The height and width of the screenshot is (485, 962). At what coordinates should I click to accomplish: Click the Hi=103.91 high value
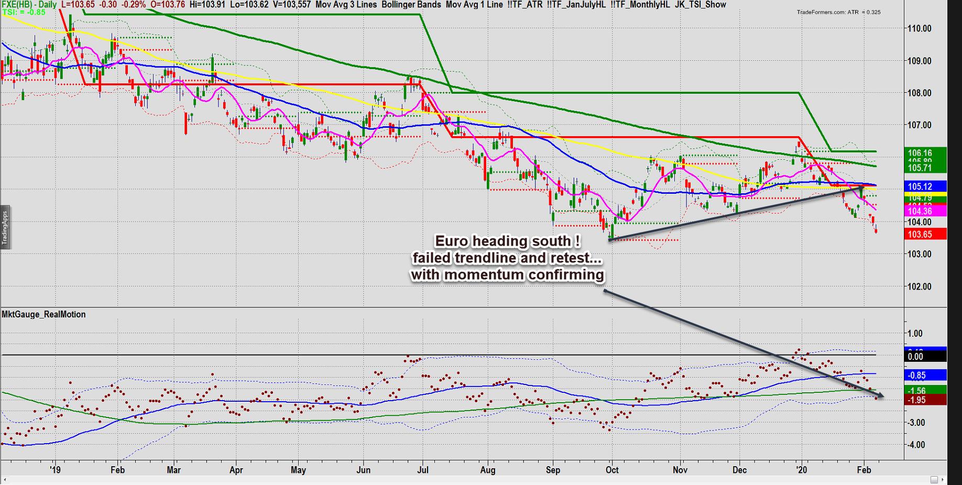click(207, 4)
